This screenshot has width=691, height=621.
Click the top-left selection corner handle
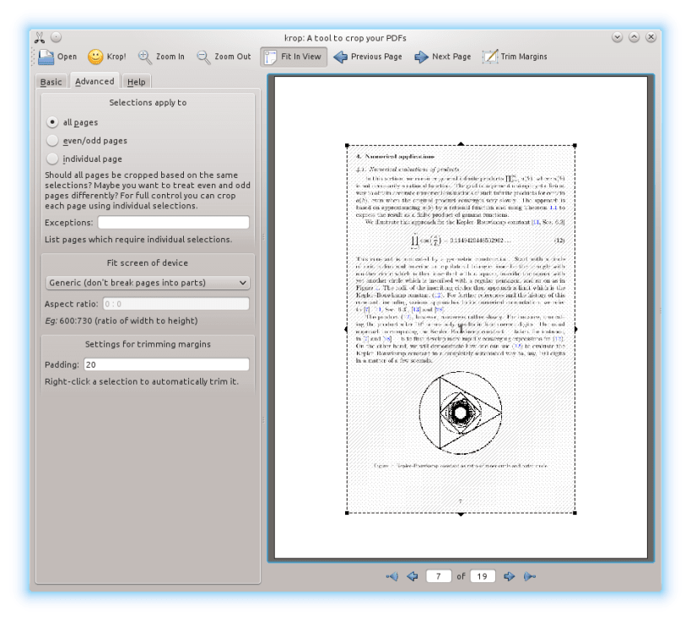point(348,145)
